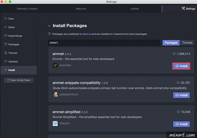Open the atom.io link

click(x=87, y=34)
